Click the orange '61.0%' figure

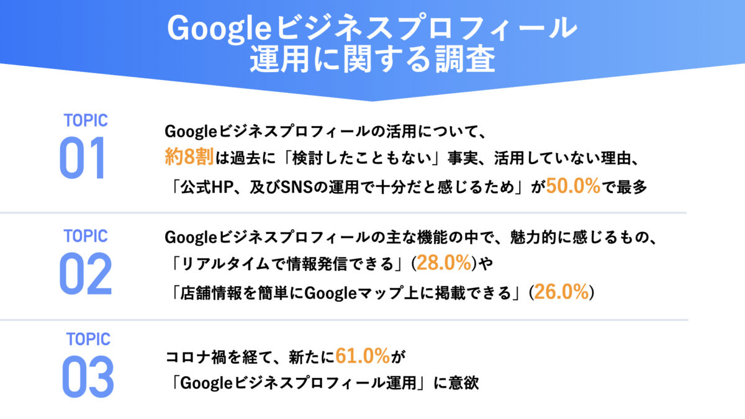tap(362, 356)
